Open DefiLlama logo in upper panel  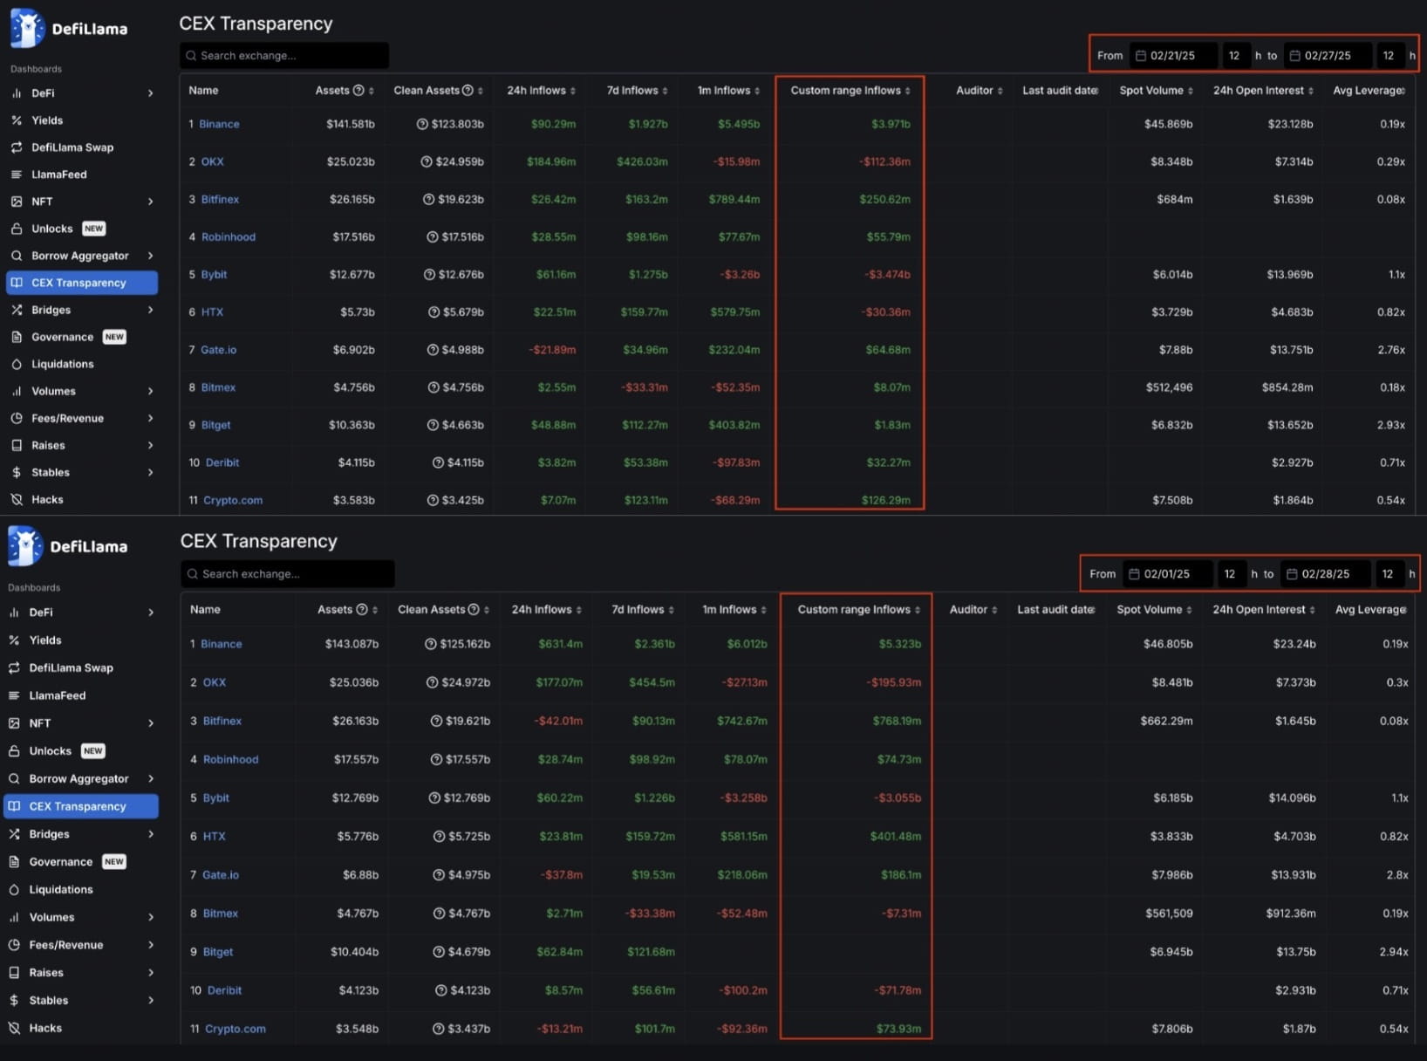(x=69, y=29)
